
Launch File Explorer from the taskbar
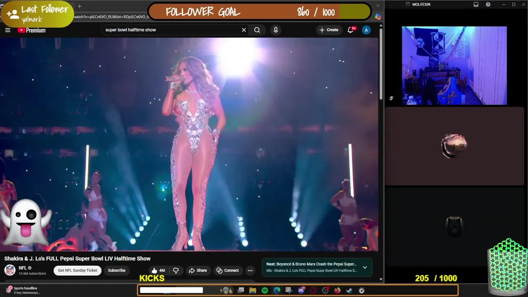point(253,290)
